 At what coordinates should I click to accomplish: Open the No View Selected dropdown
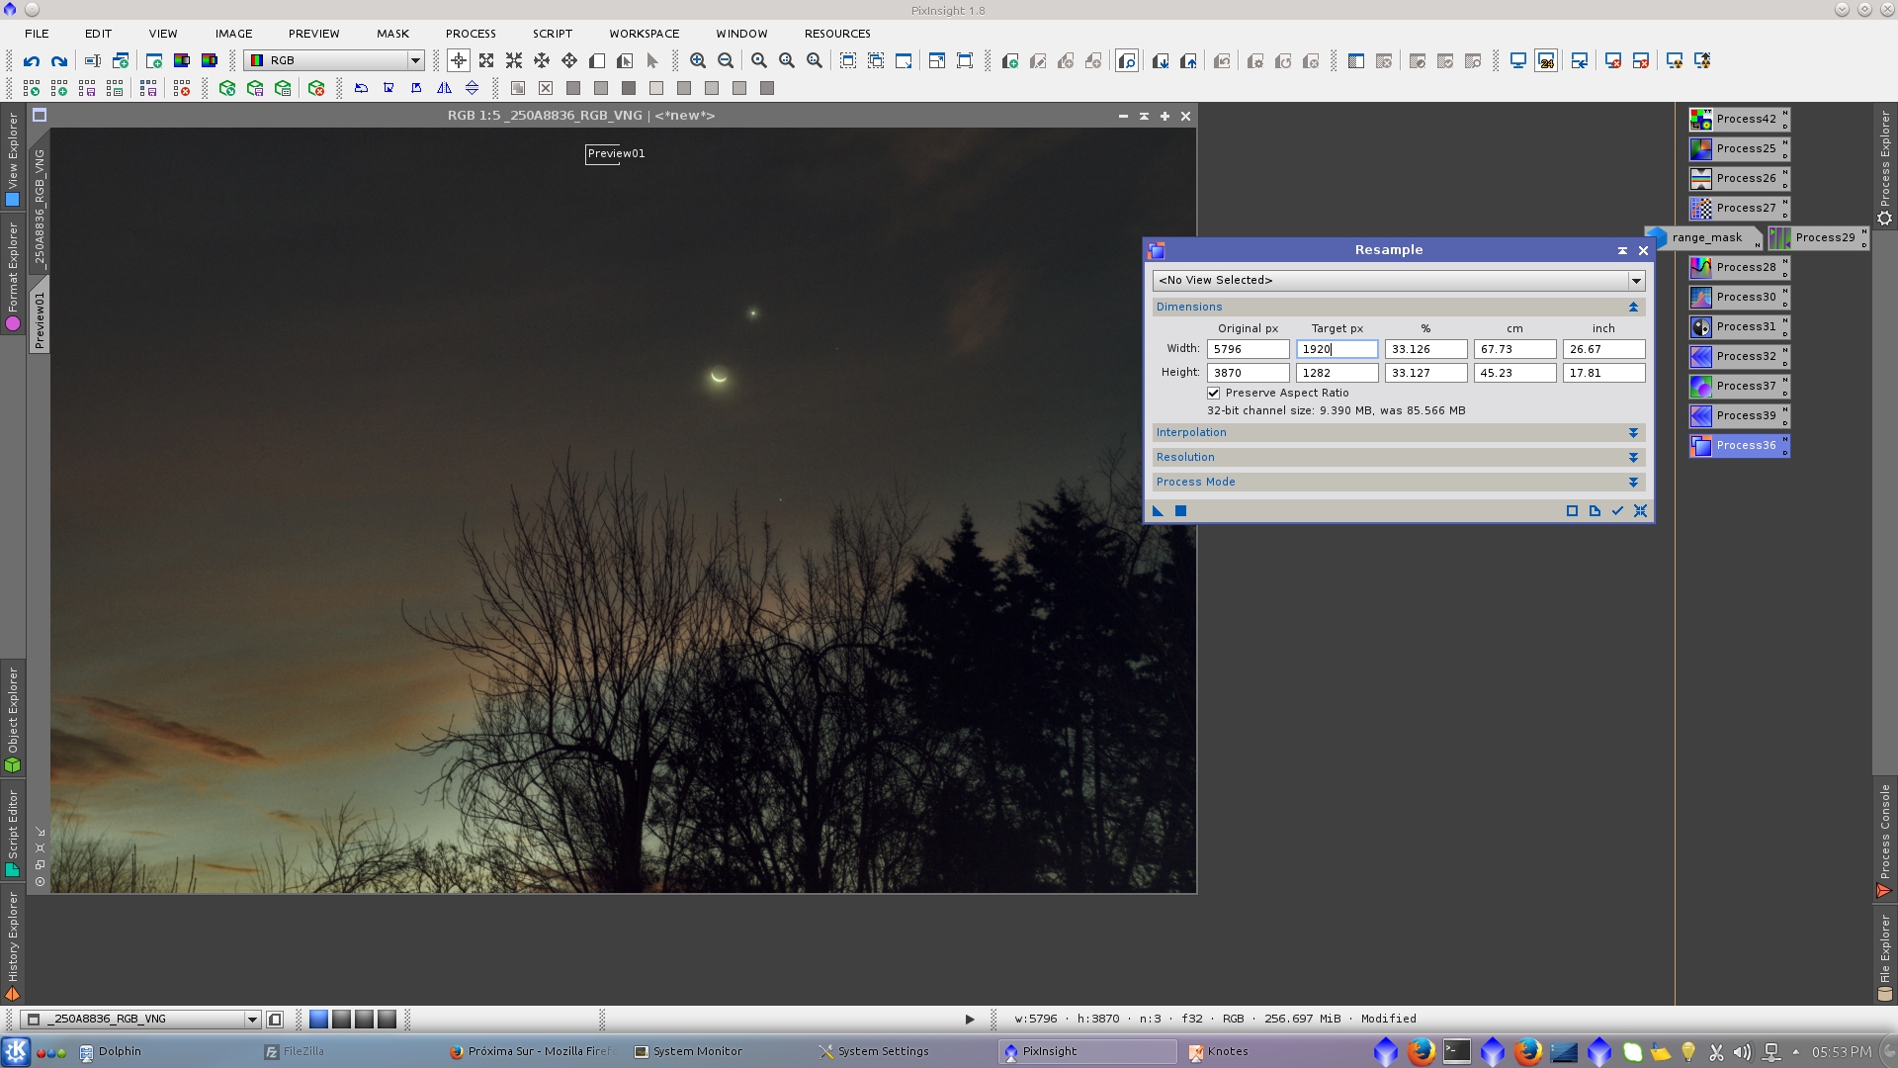1398,281
